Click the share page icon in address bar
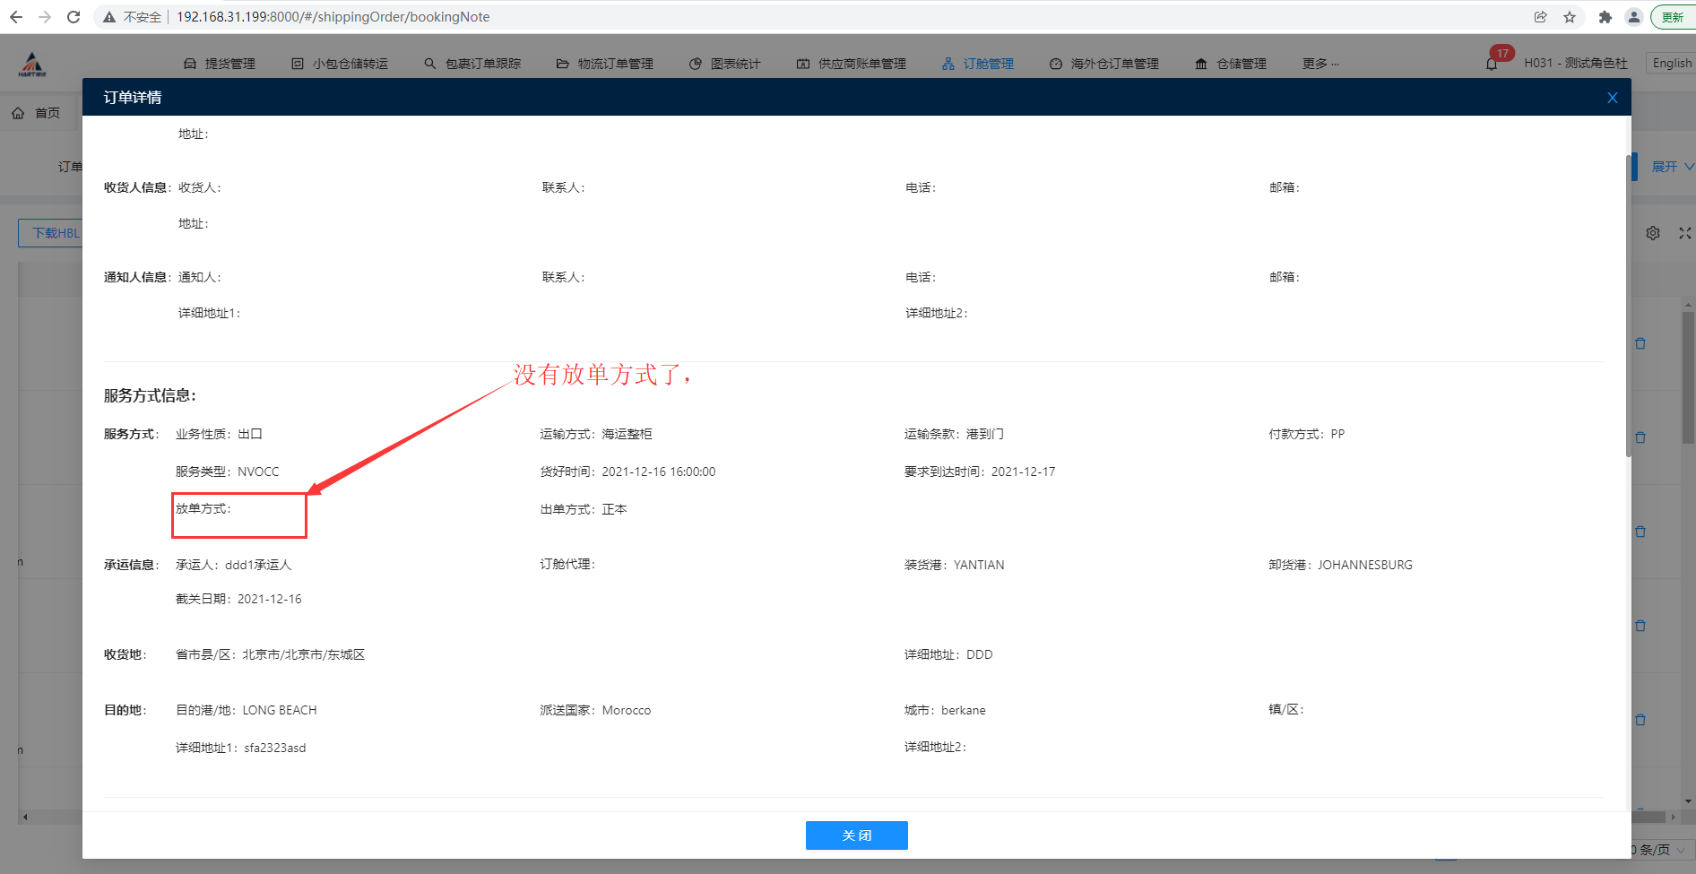Image resolution: width=1696 pixels, height=874 pixels. (1540, 17)
